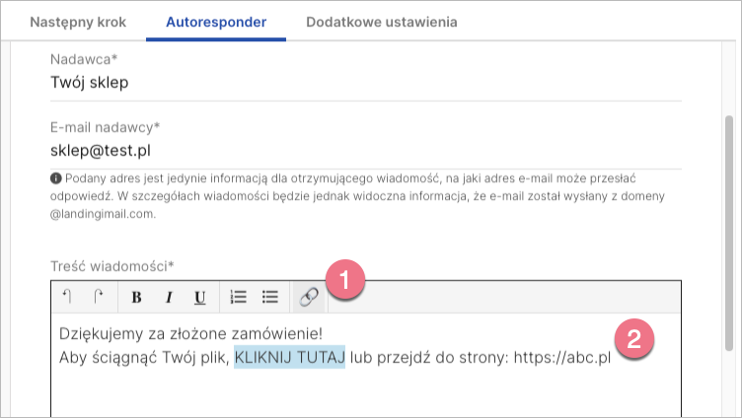Screen dimensions: 742x418
Task: Click the E-mail nadawcy field sklep@test.pl
Action: [365, 151]
